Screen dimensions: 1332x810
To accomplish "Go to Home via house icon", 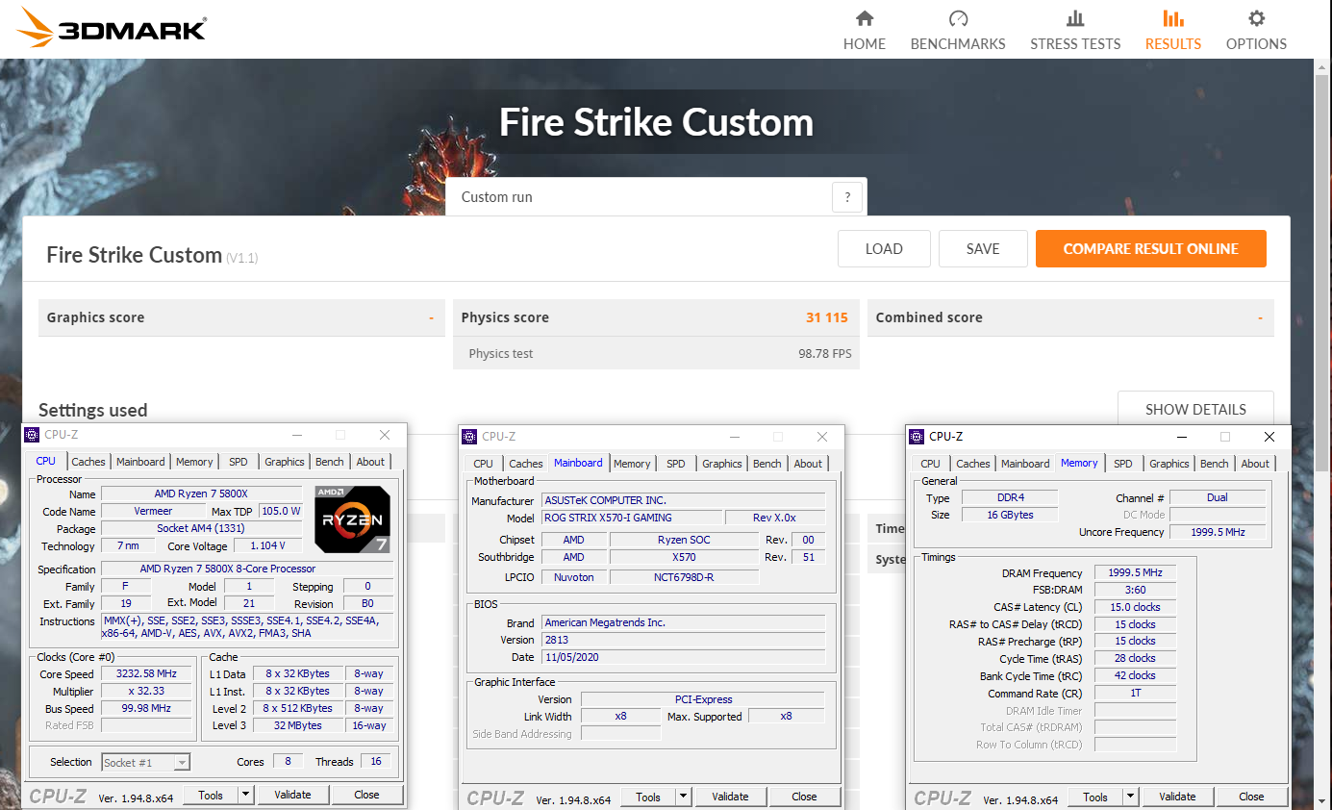I will tap(865, 18).
